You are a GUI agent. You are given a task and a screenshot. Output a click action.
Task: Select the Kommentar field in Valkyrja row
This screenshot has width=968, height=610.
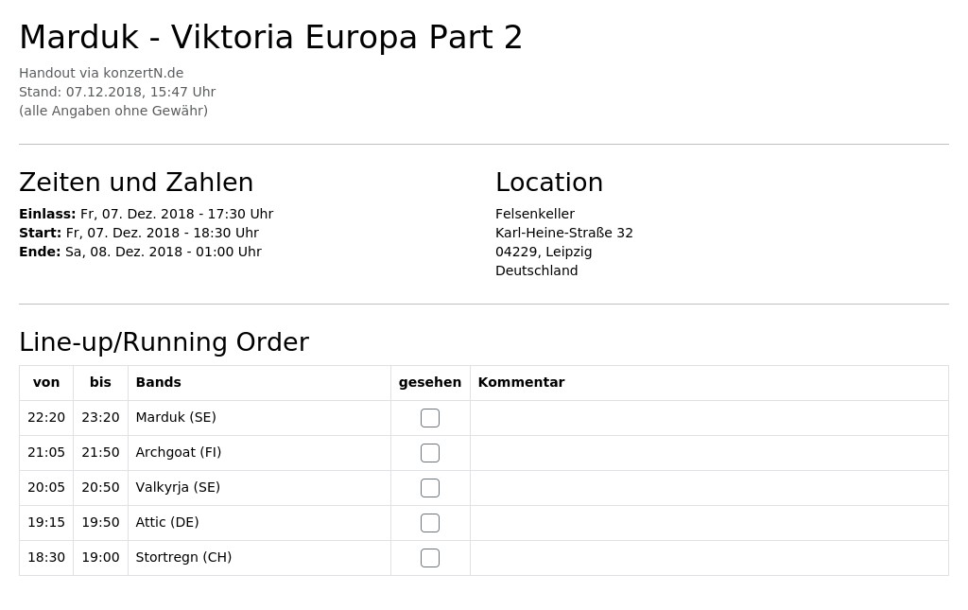(x=709, y=488)
